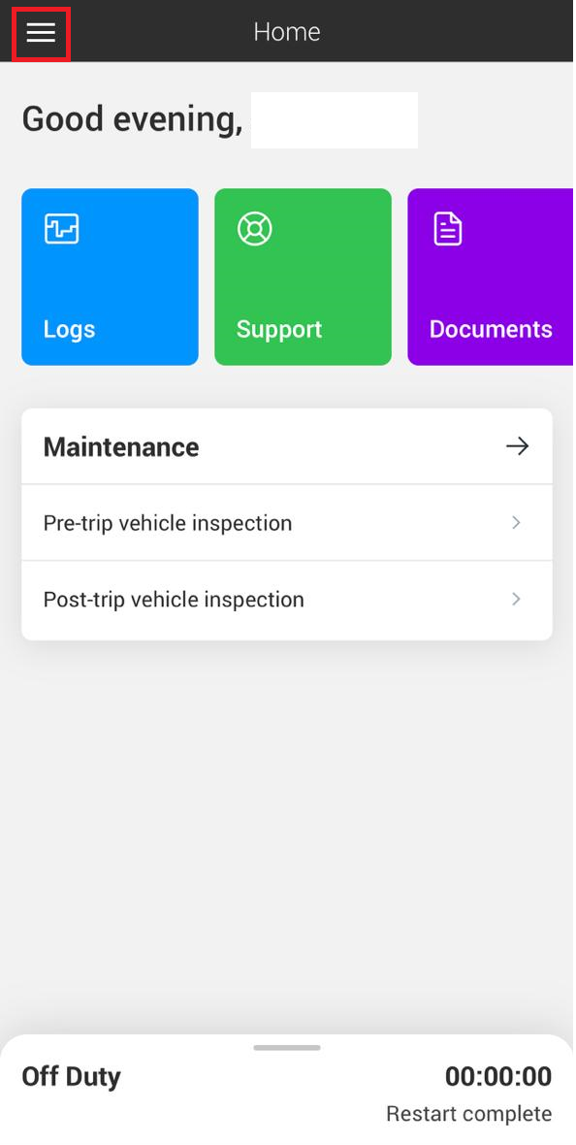
Task: Expand Post-trip vehicle inspection chevron
Action: [516, 599]
